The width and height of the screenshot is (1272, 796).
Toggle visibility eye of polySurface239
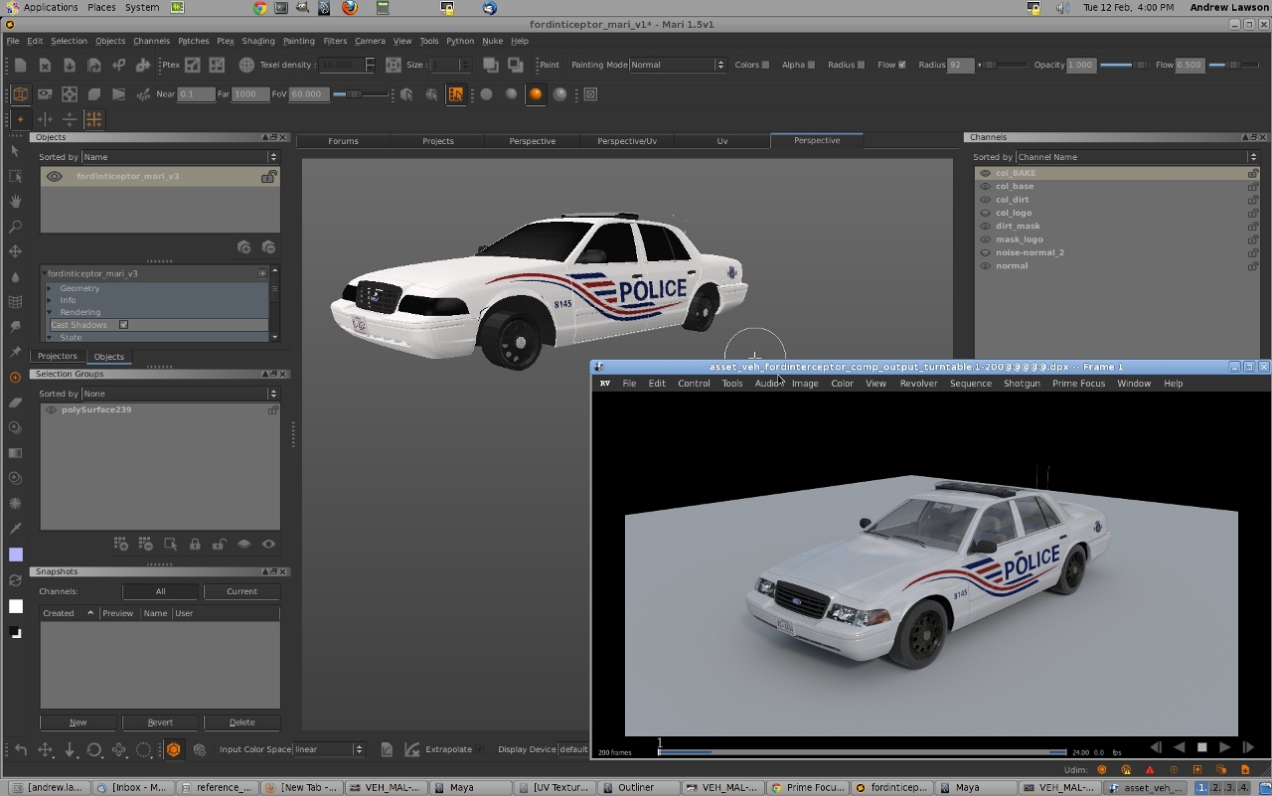coord(51,409)
